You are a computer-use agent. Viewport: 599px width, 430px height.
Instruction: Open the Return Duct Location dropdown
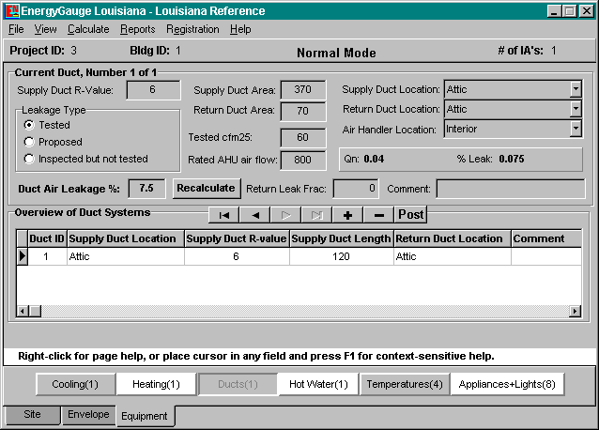(x=576, y=109)
